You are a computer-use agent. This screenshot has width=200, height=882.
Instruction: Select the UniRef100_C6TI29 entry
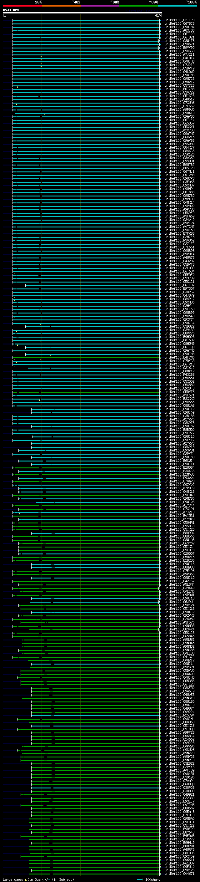(x=179, y=34)
